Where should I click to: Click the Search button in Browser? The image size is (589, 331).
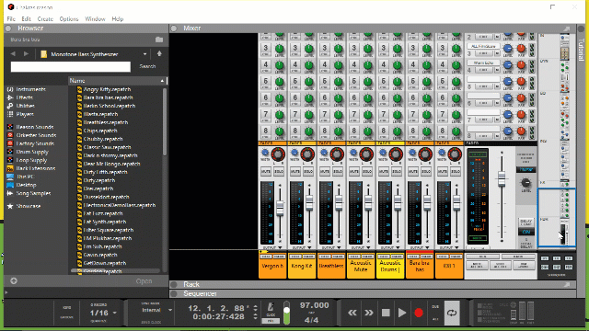pyautogui.click(x=147, y=66)
